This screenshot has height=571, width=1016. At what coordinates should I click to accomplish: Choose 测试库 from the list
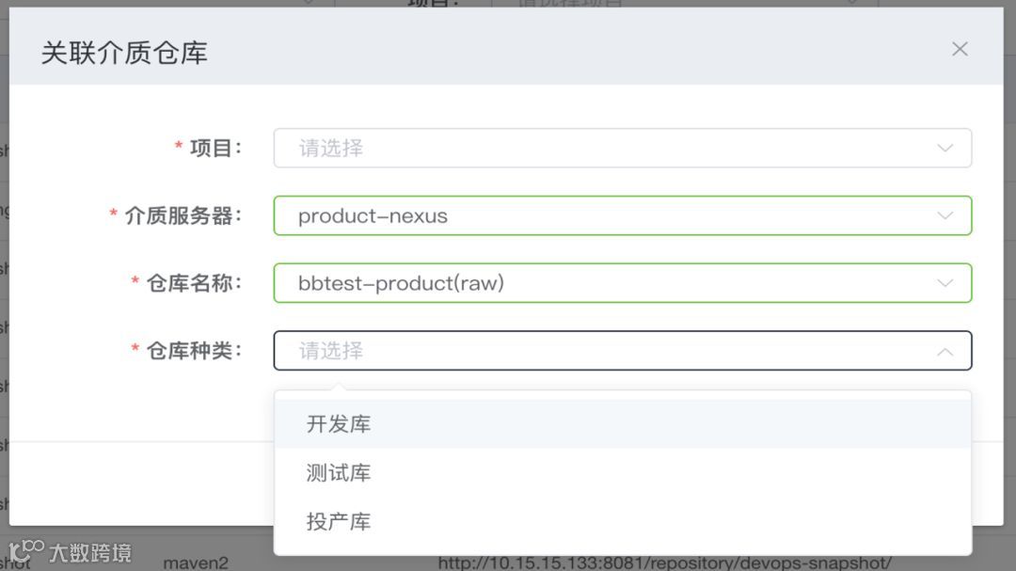coord(623,472)
